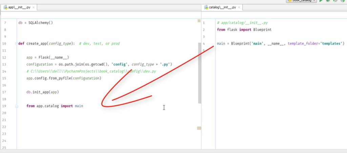This screenshot has width=347, height=153.
Task: Click 'from app.catalog import main' line
Action: pyautogui.click(x=55, y=106)
